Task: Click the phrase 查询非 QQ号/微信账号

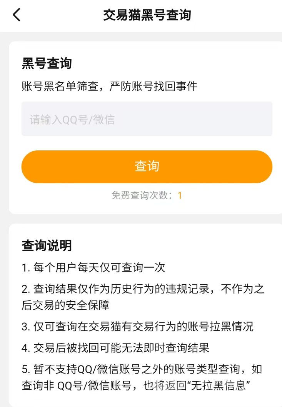Action: pyautogui.click(x=76, y=385)
